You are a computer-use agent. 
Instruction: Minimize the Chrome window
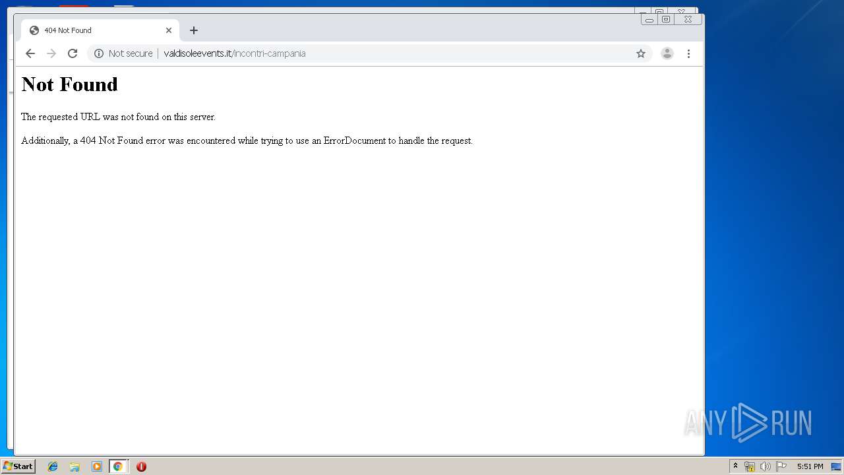click(649, 20)
